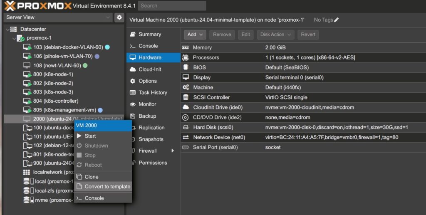Click the VM 103 running monitor icon

27,47
